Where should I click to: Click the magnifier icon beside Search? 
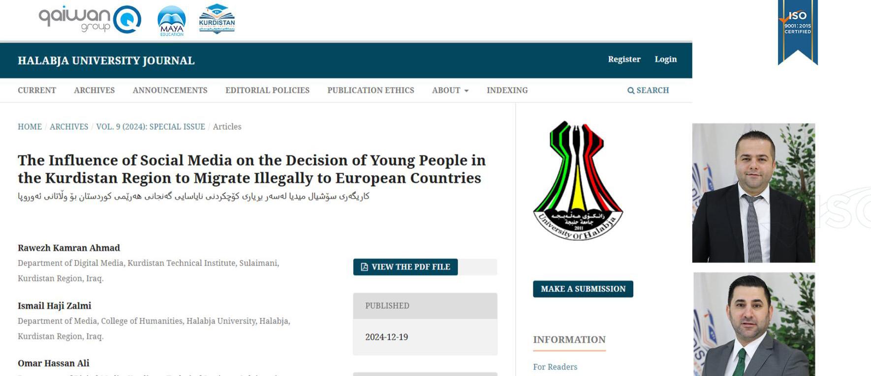630,90
